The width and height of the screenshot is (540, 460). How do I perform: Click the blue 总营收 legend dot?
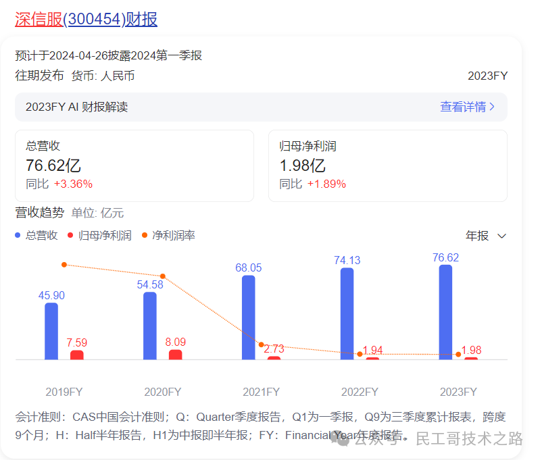pyautogui.click(x=18, y=236)
